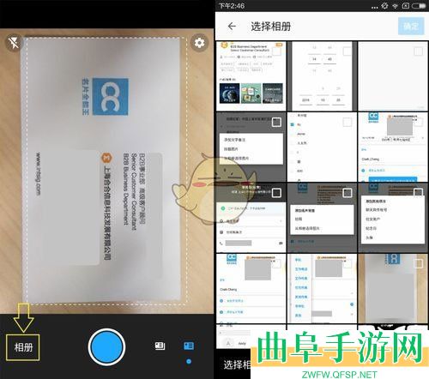Tap the battery icon in status bar
Viewport: 429px width, 379px height.
419,6
